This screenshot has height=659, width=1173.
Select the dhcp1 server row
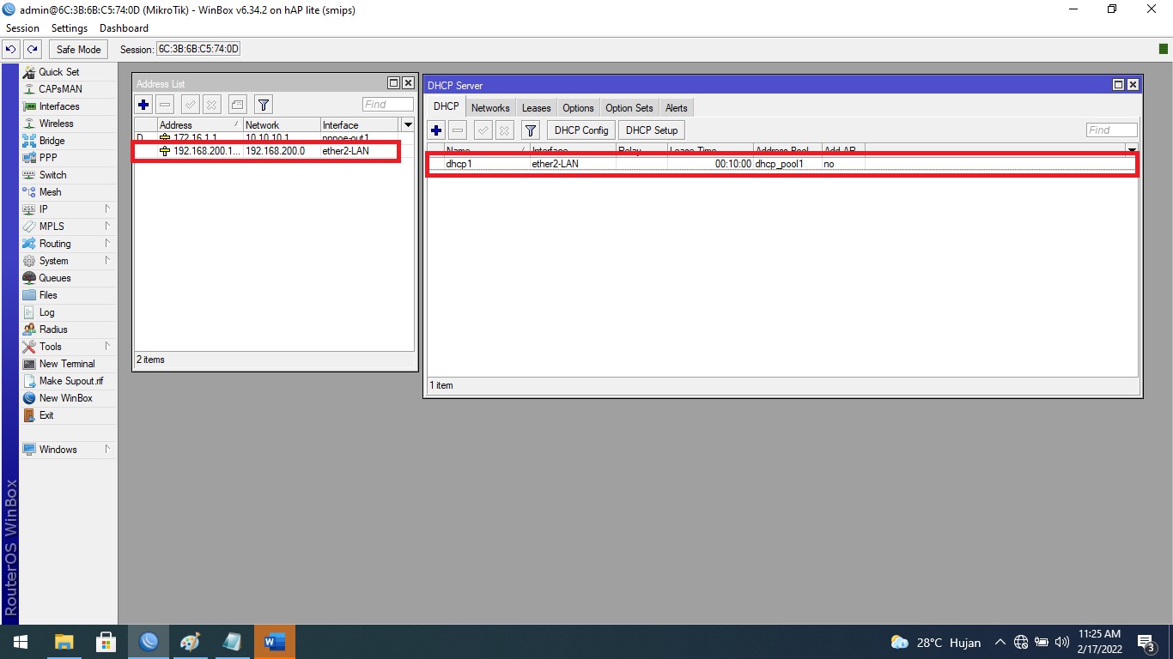pyautogui.click(x=781, y=164)
